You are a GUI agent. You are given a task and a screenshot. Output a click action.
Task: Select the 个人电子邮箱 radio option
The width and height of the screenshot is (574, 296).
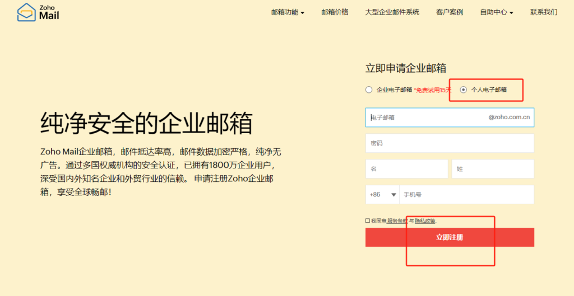[464, 90]
